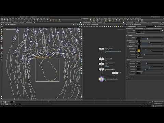Viewport: 164px width, 123px height.
Task: Open the desktop selector dropdown in main menu bar
Action: click(25, 17)
